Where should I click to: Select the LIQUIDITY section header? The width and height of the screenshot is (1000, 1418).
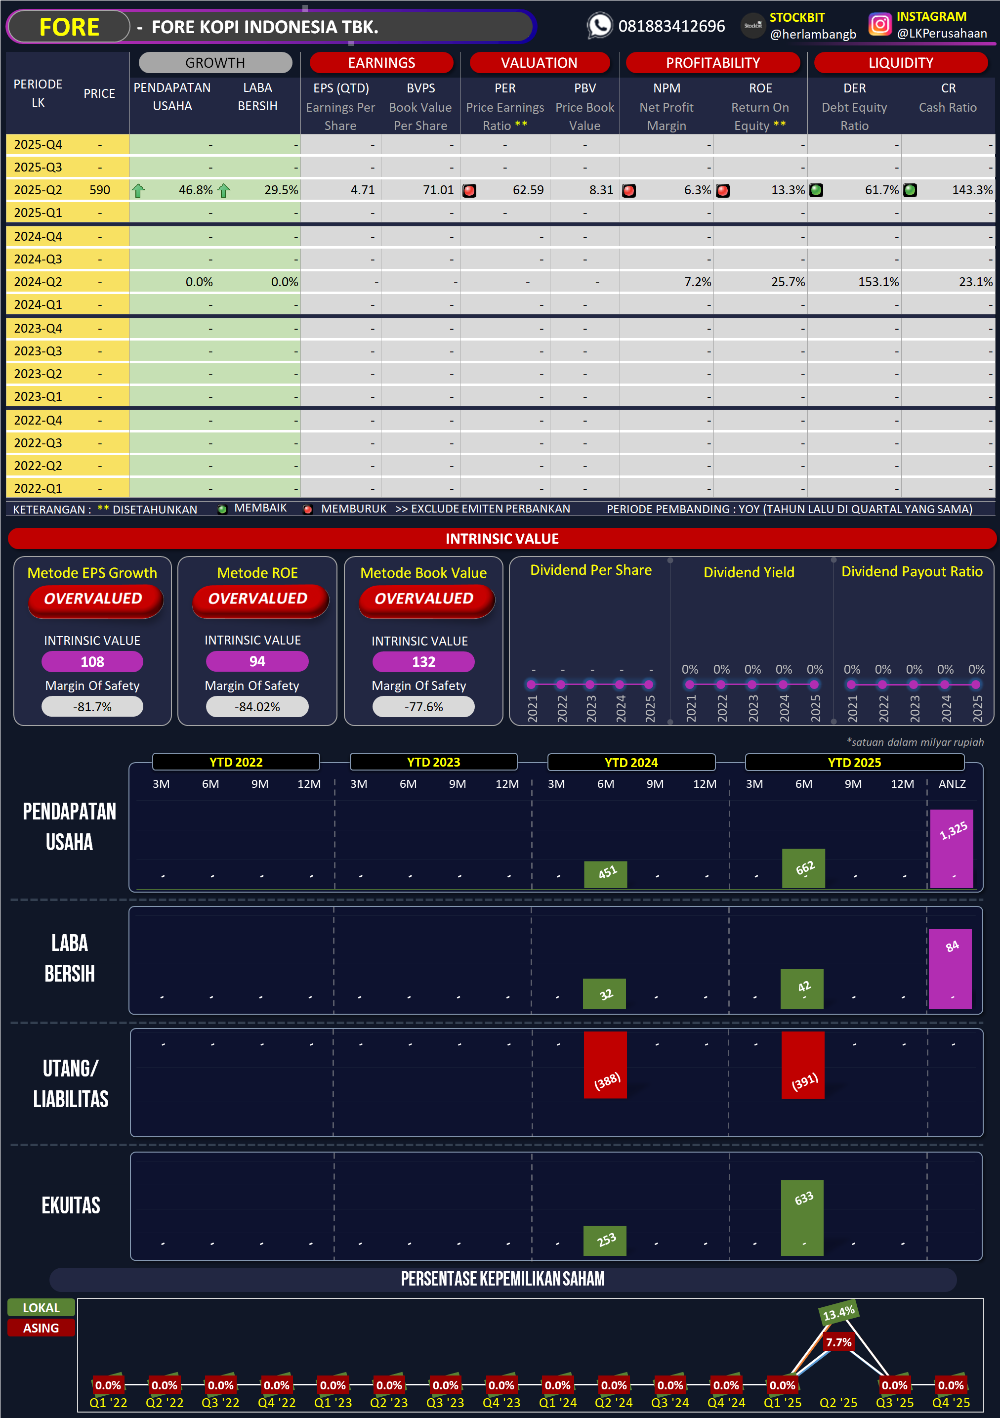(x=901, y=62)
